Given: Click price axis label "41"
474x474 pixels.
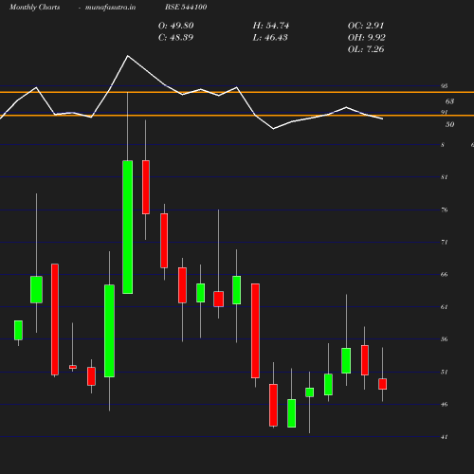Looking at the screenshot, I should tap(445, 437).
